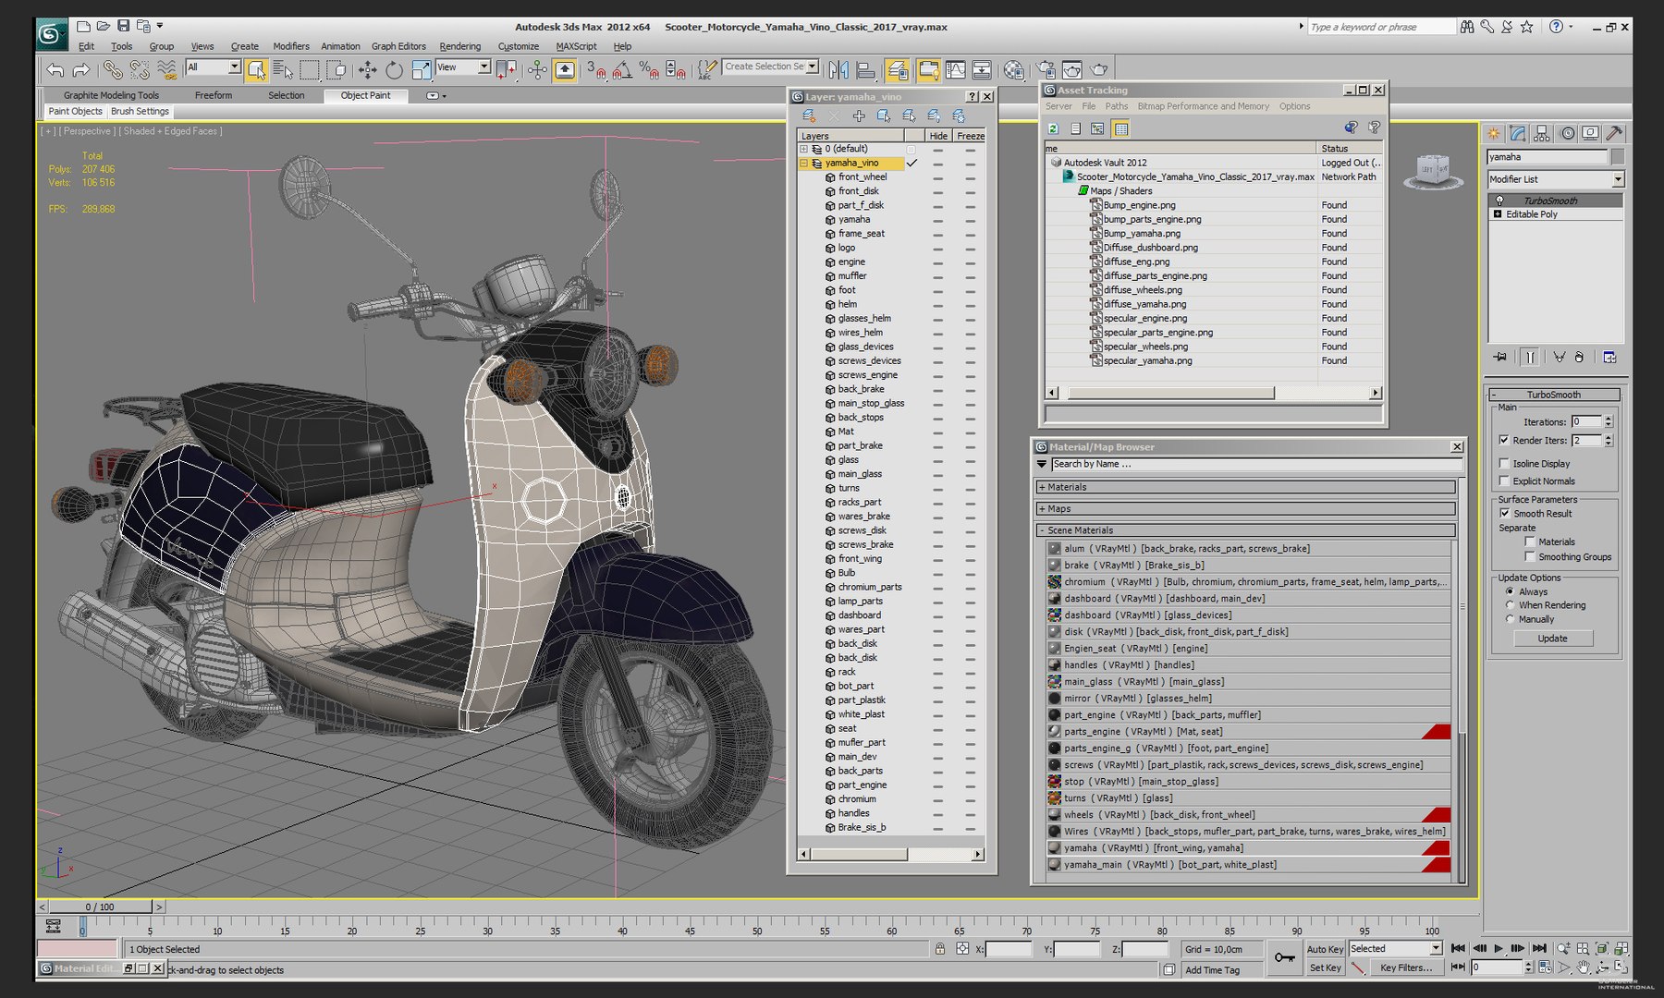The image size is (1664, 998).
Task: Choose the Select and Rotate tool
Action: tap(394, 69)
